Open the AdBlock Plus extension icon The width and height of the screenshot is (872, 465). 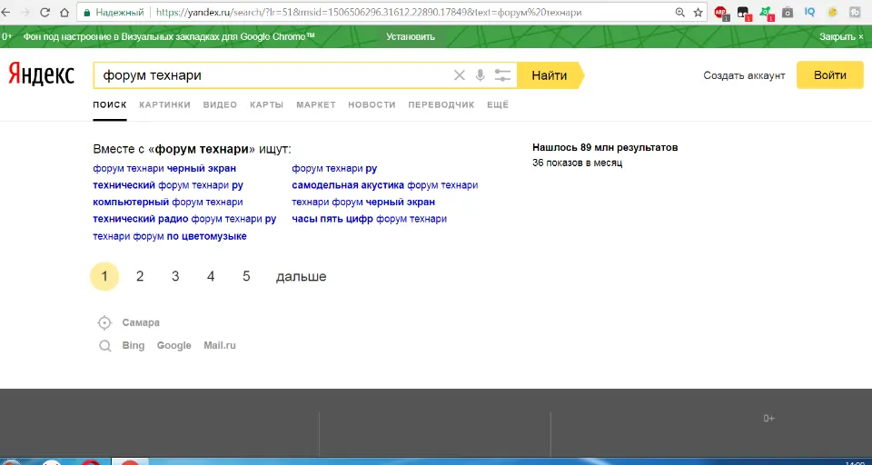click(721, 13)
